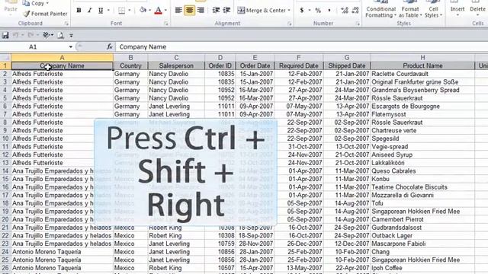Click the Print Preview icon in quick toolbar

pyautogui.click(x=60, y=36)
